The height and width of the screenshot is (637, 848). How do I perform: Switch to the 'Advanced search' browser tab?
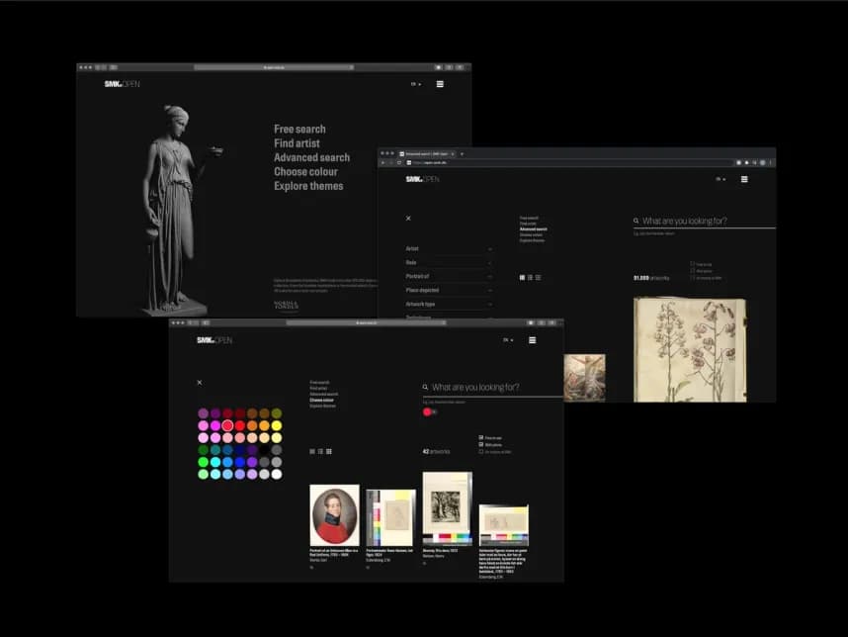(x=427, y=154)
